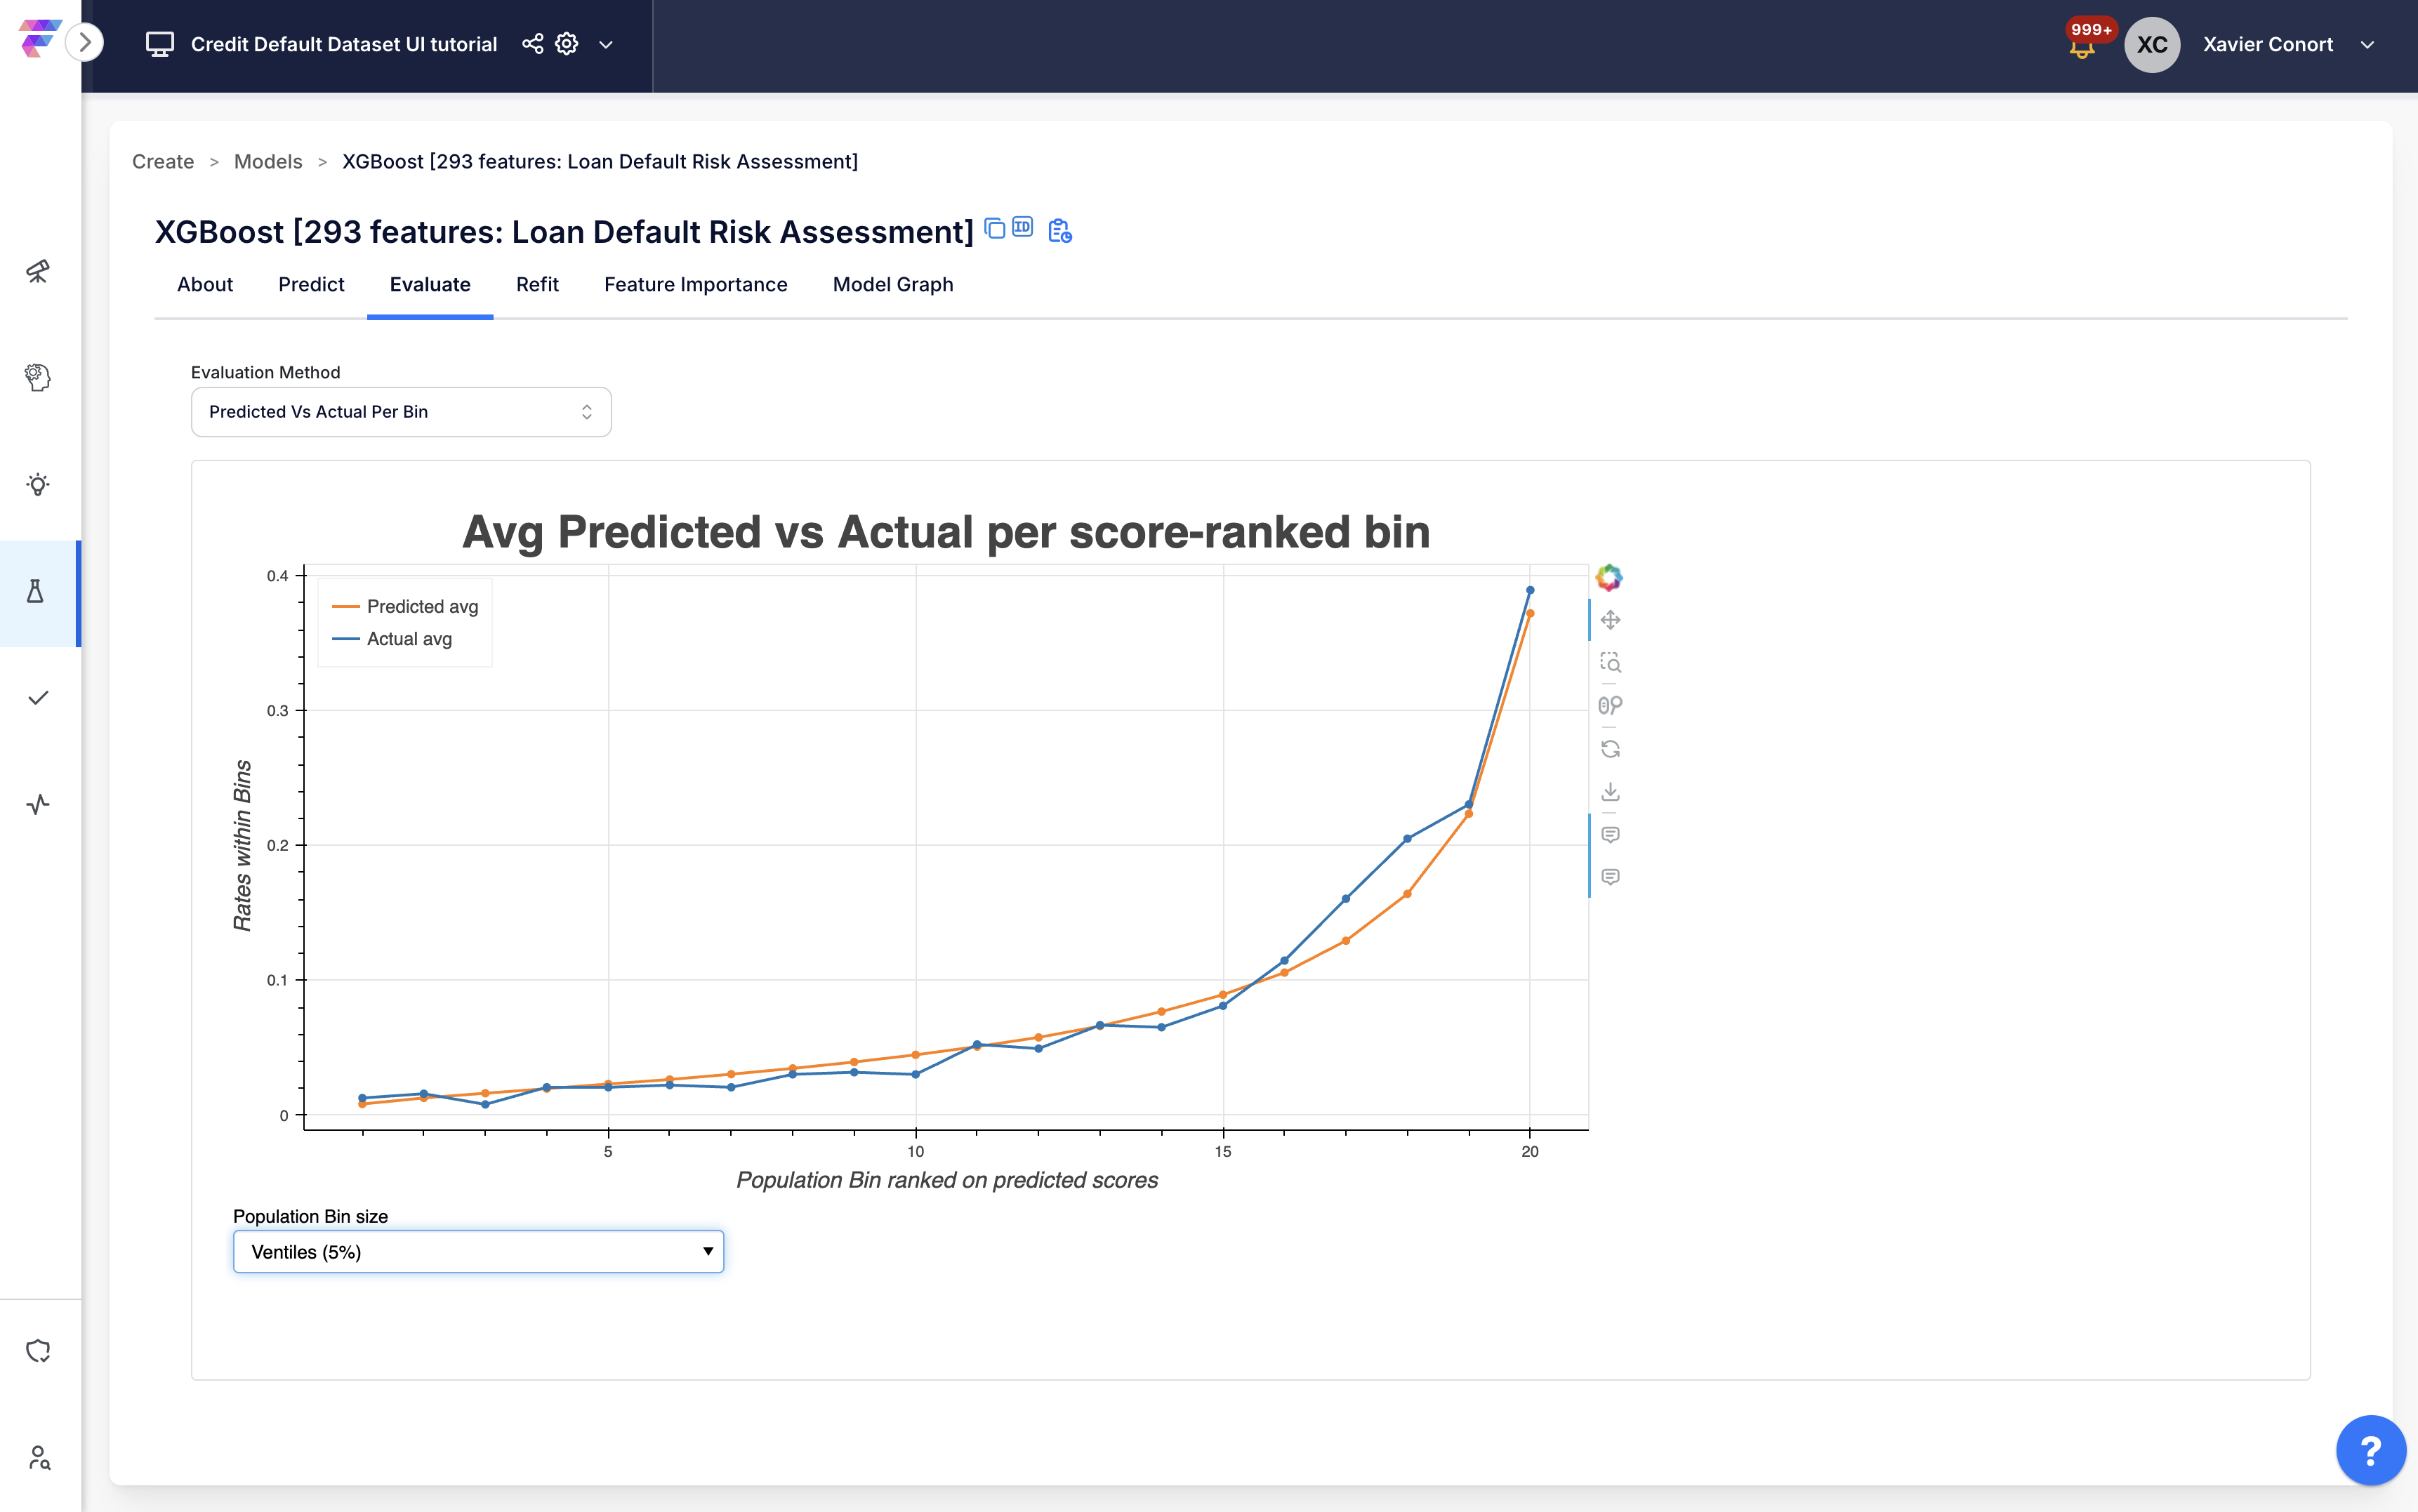
Task: Open the Population Bin size dropdown
Action: click(x=478, y=1251)
